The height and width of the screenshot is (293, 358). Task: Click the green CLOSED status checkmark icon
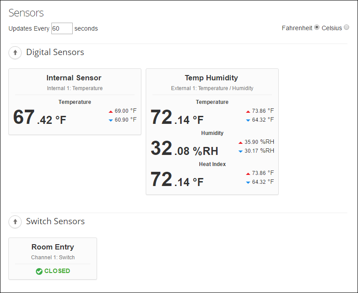click(x=39, y=271)
